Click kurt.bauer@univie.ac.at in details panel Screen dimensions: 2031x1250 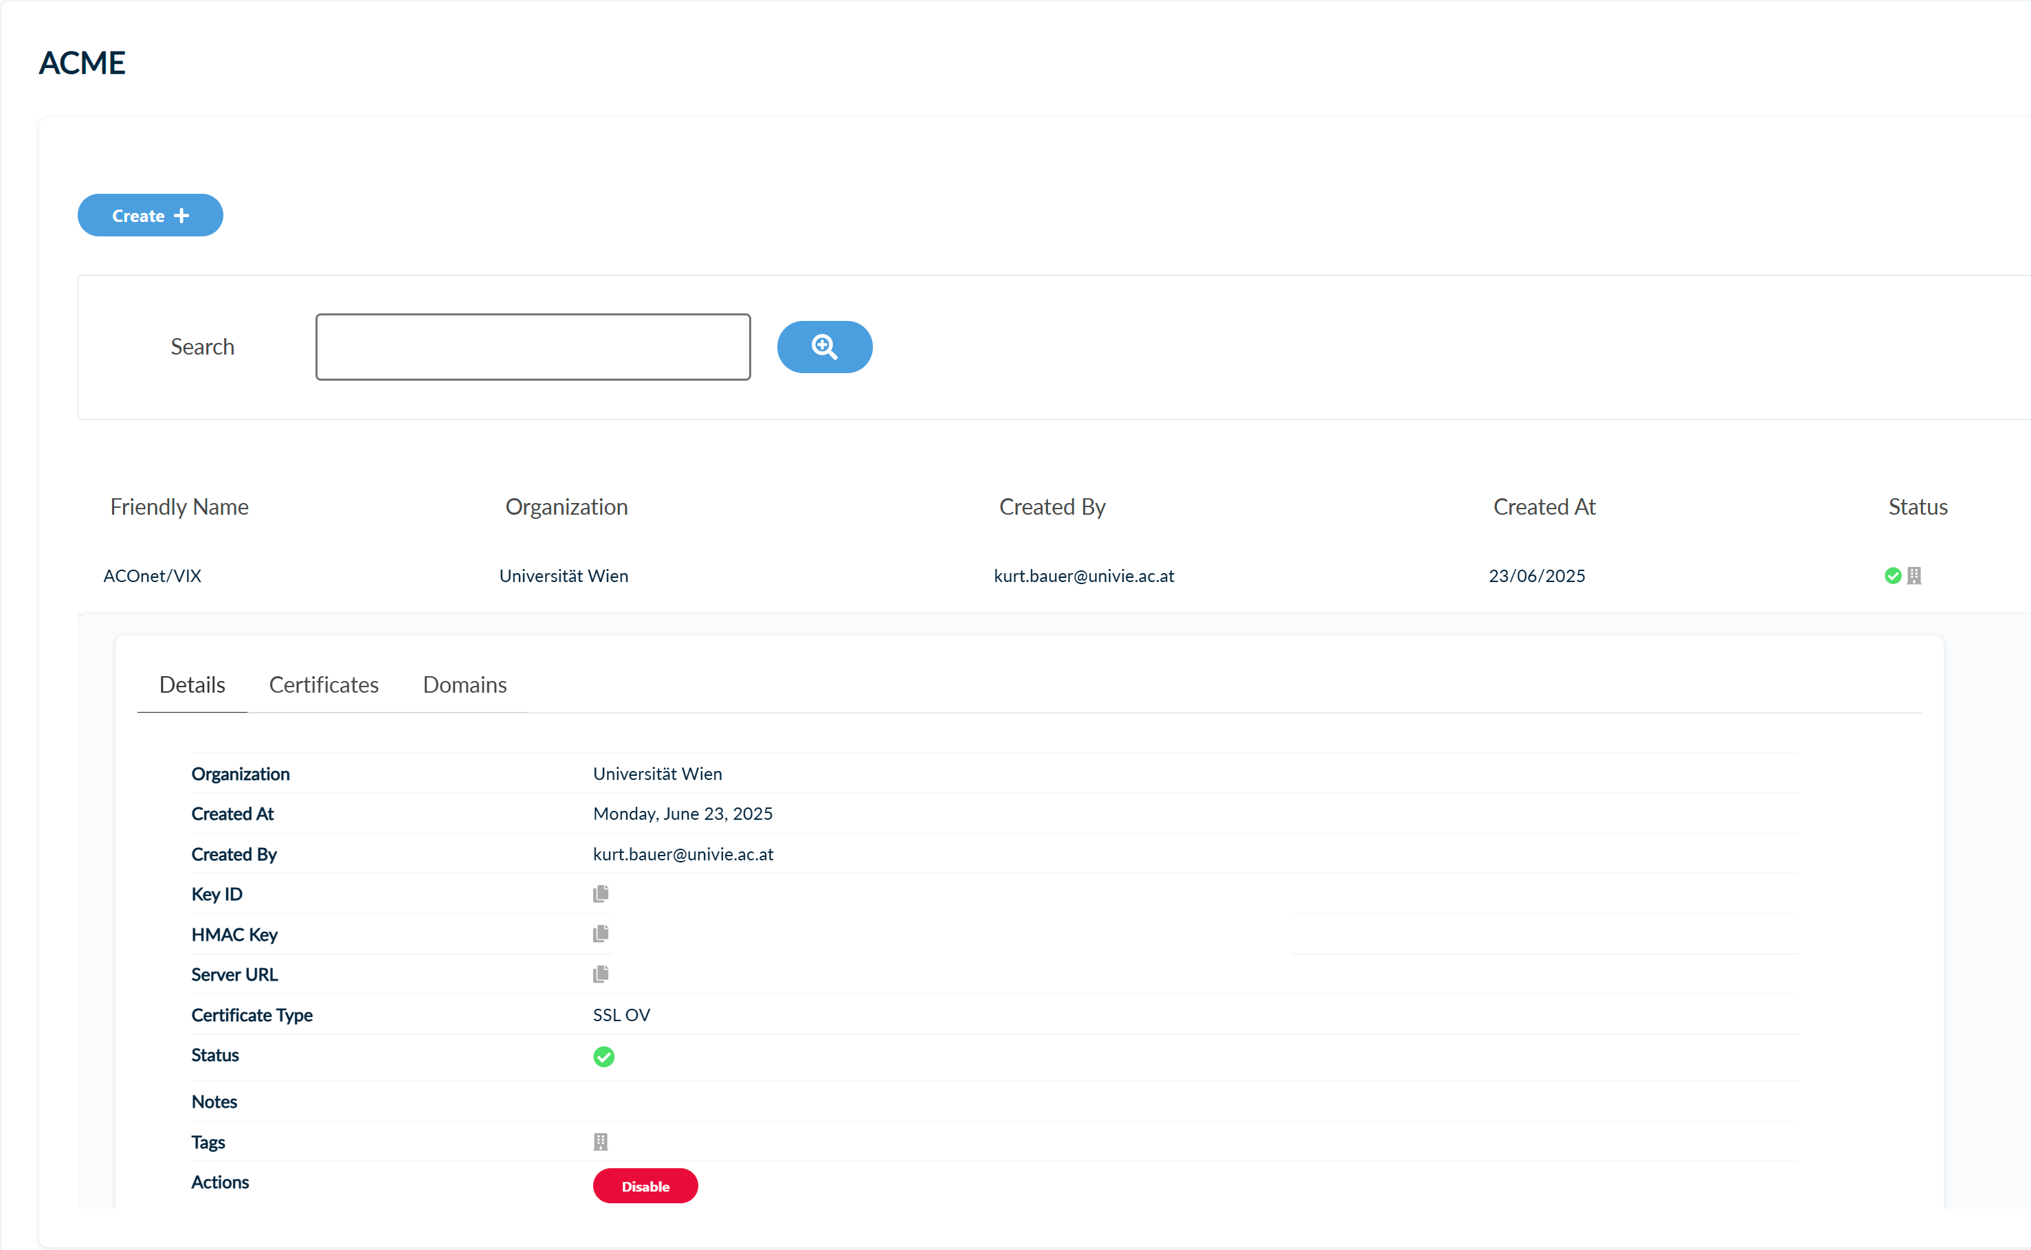click(682, 854)
